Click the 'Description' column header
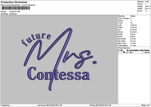Viewport: 151px width, 107px height. coord(134,50)
